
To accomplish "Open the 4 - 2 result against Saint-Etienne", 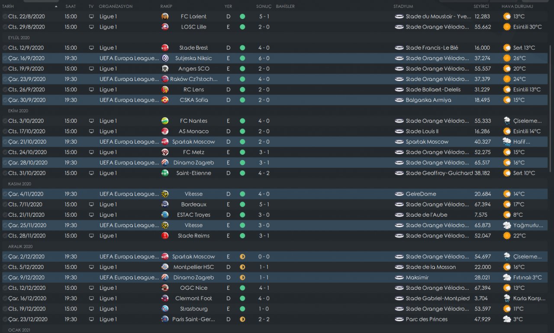I will click(264, 173).
